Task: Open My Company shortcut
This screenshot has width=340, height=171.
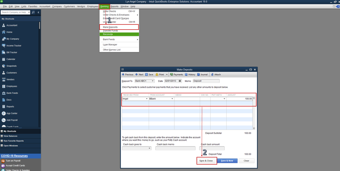Action: coord(13,39)
